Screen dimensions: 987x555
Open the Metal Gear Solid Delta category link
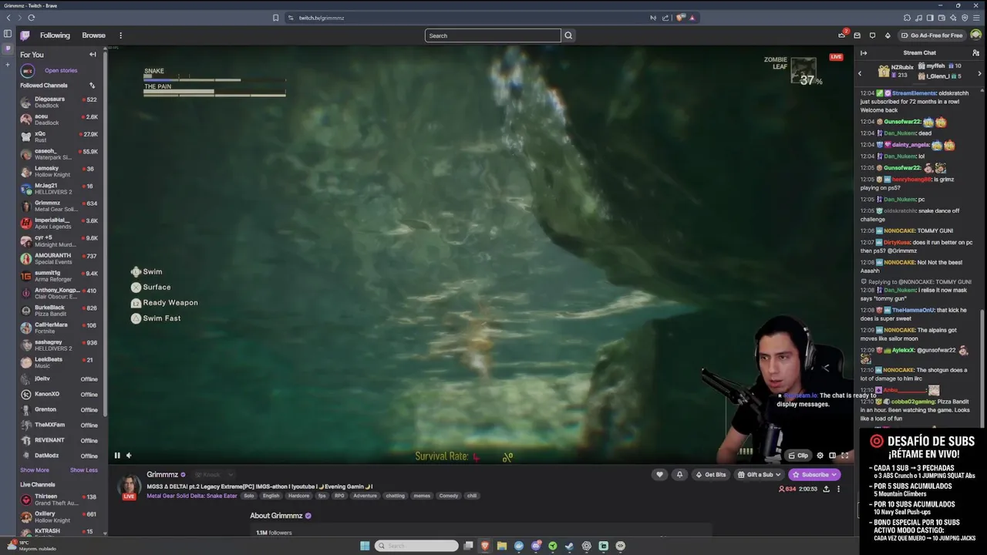192,496
